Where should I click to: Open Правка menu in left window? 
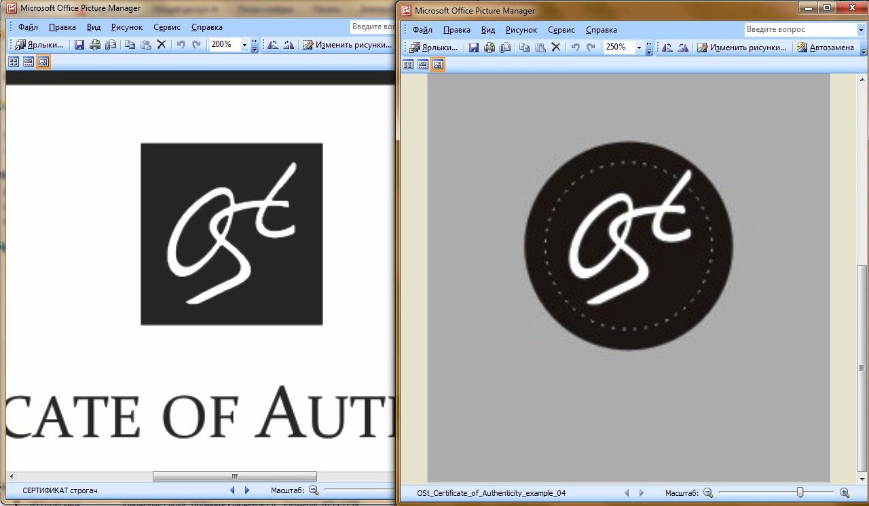62,27
